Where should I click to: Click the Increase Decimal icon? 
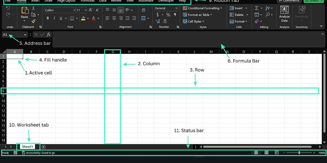(x=157, y=21)
